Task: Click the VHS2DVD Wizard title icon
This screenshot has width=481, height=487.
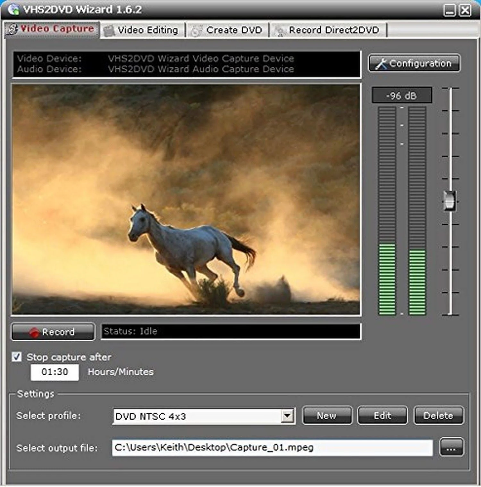Action: click(x=13, y=9)
